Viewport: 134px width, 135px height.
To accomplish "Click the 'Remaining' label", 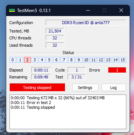I will (18, 77).
